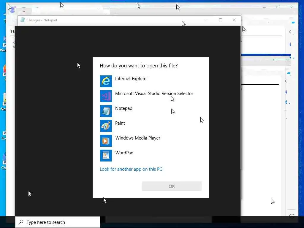Close the Changes - Notepad window
This screenshot has width=304, height=228.
click(234, 20)
